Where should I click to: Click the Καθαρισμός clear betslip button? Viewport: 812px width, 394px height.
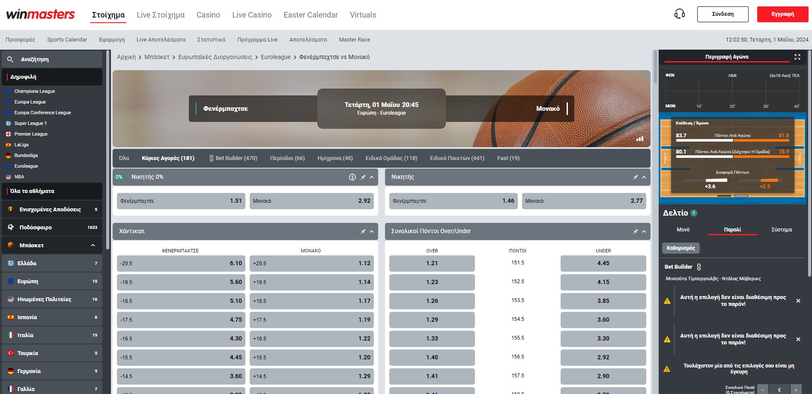[681, 248]
